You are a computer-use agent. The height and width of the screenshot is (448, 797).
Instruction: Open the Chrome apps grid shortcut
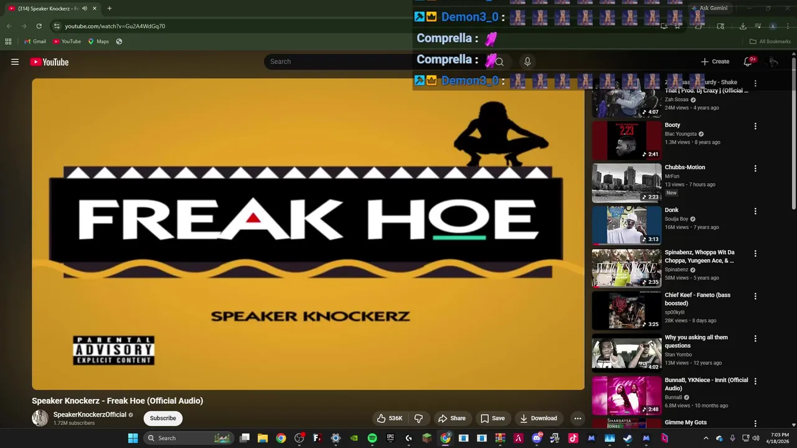8,42
